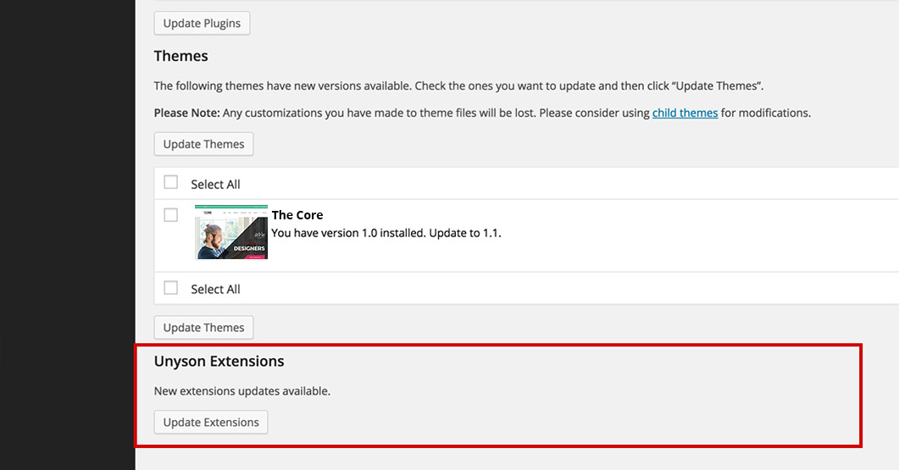
Task: Click the Themes section heading
Action: click(x=180, y=56)
